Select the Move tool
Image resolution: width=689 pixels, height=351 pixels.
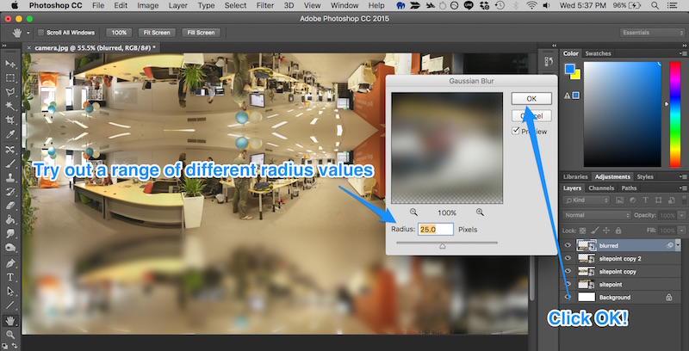(x=10, y=64)
